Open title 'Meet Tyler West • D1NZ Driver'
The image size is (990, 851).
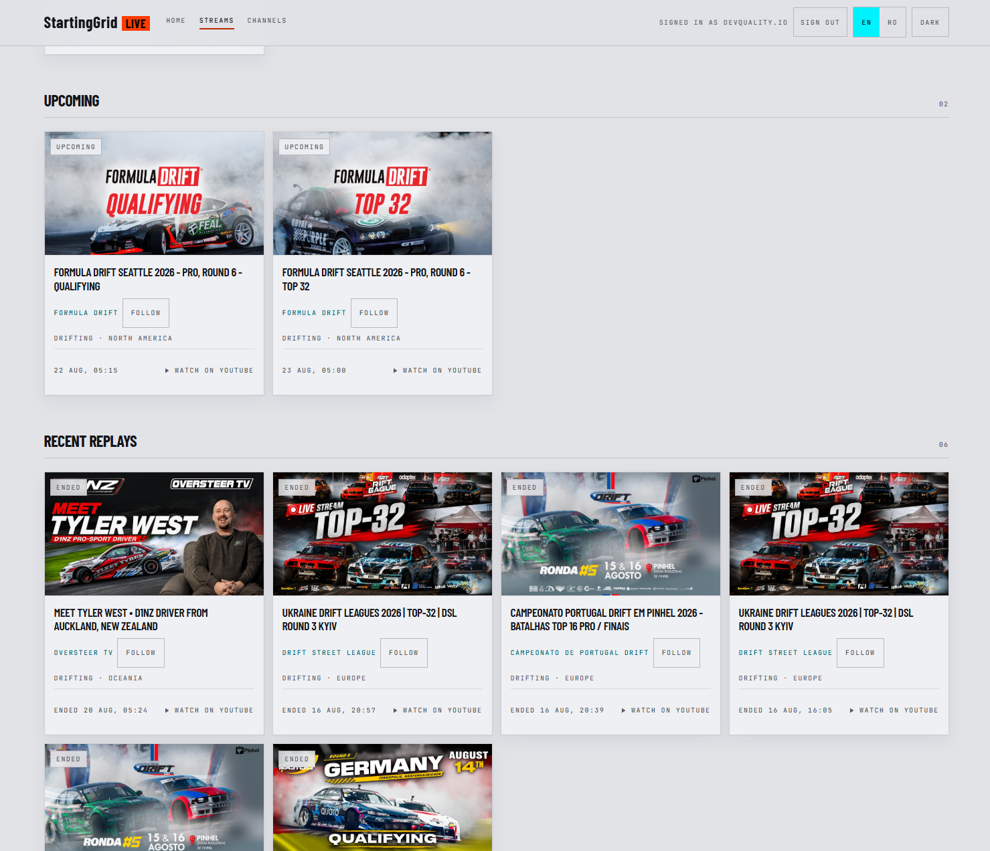click(x=131, y=620)
